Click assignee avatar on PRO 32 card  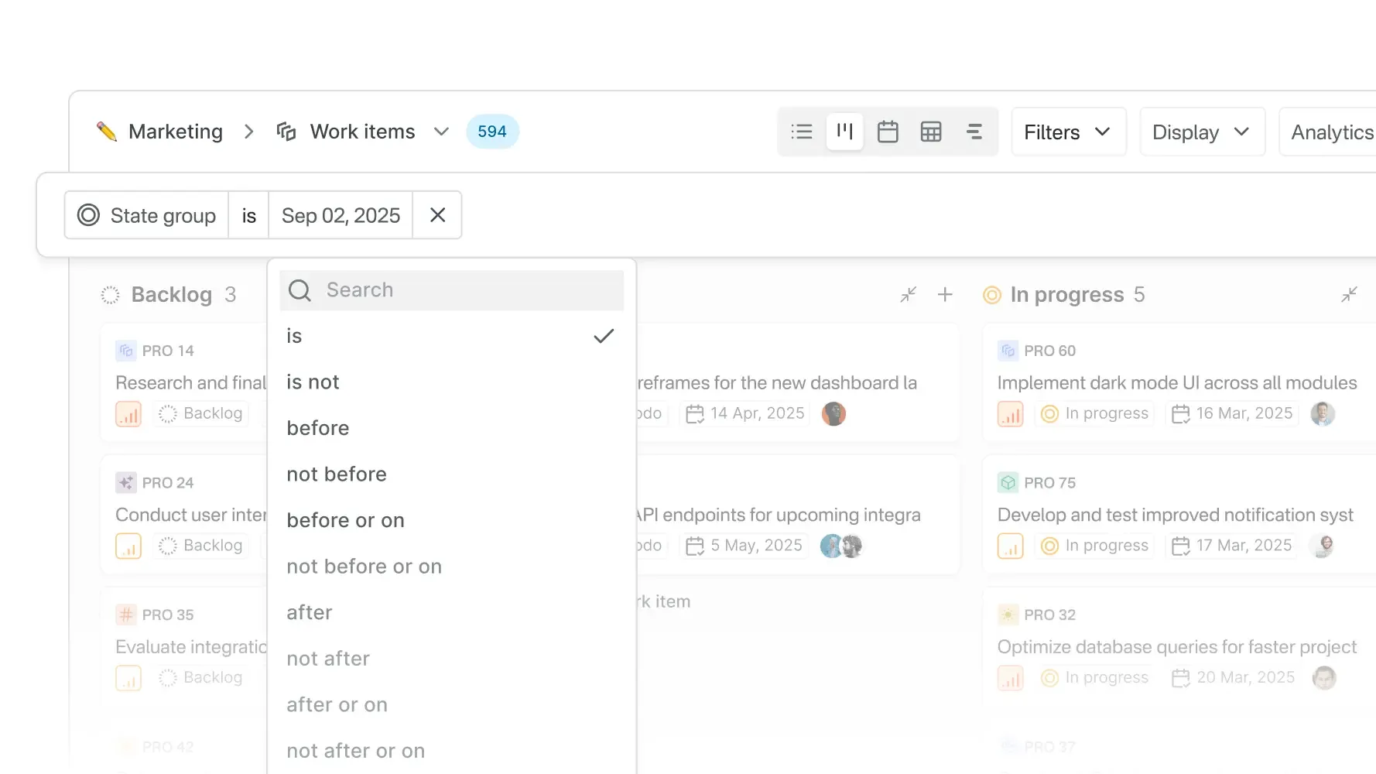coord(1324,677)
